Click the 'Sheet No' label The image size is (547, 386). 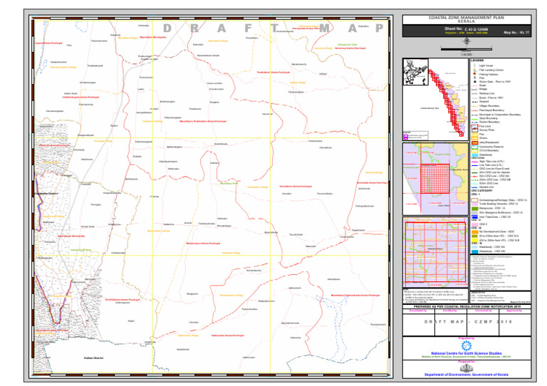(x=454, y=28)
